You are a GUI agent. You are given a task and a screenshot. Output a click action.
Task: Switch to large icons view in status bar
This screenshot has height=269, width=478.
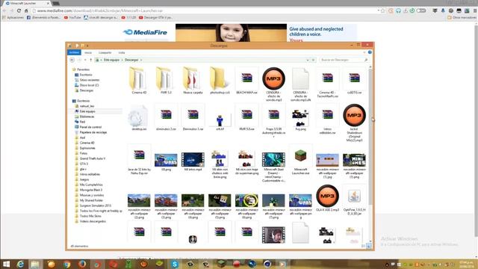coord(369,246)
